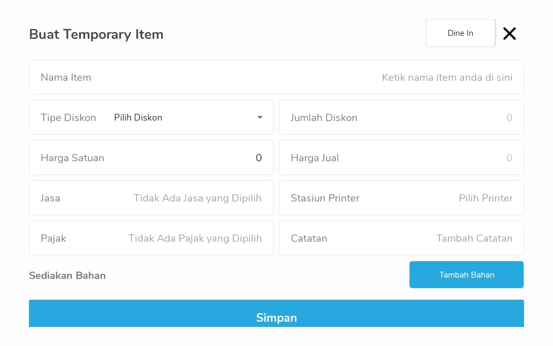The image size is (553, 346).
Task: Click the Dine In order type button
Action: (x=461, y=33)
